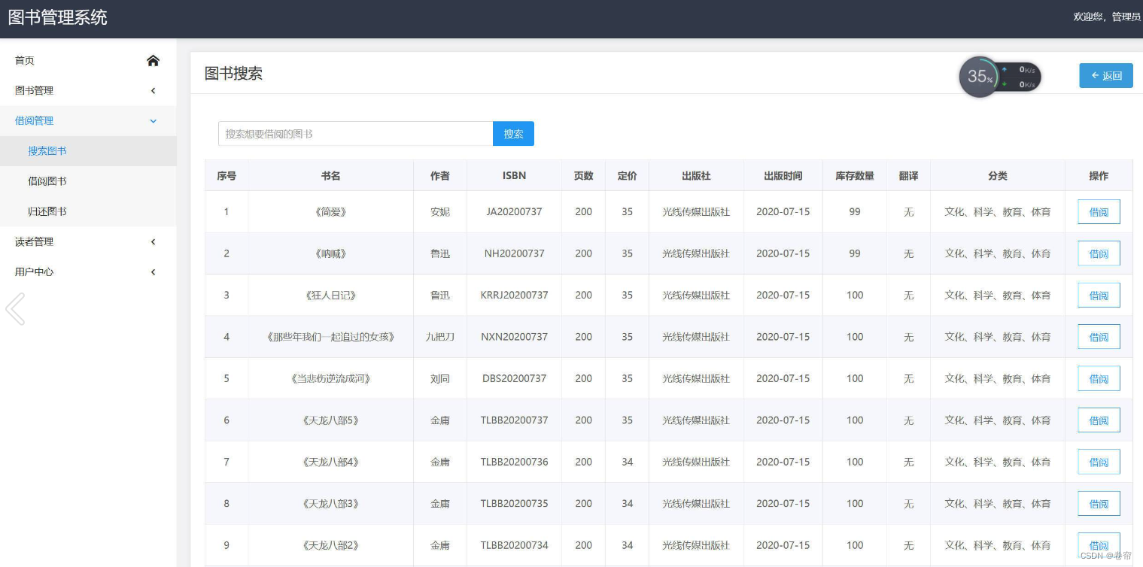Click the back arrow icon in the 返回 button
Screen dimensions: 1143x567
[1095, 75]
